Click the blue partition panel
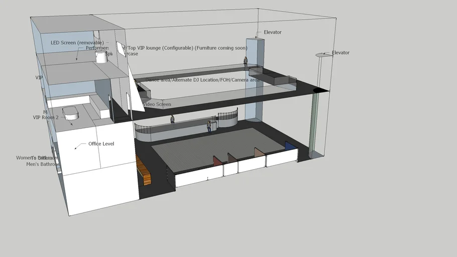 [290, 146]
